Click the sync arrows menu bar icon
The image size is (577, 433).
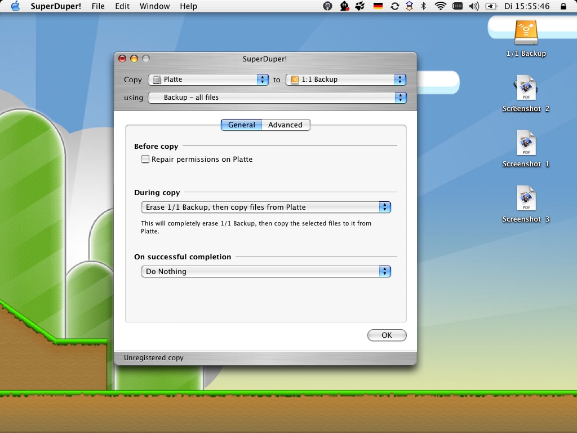[394, 6]
